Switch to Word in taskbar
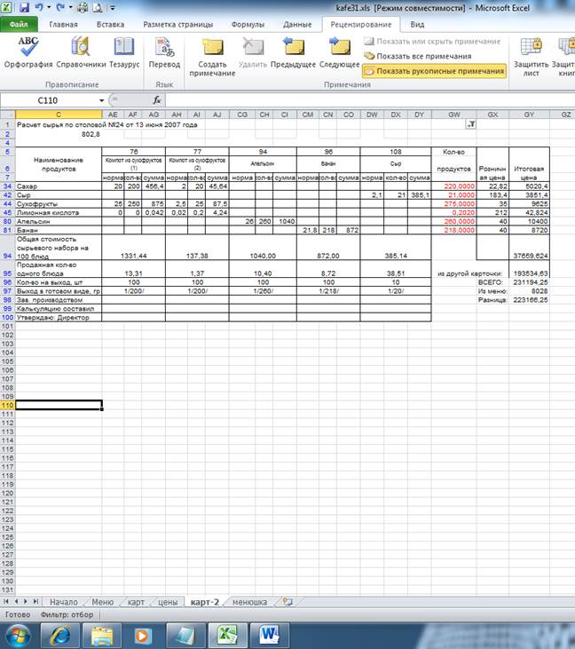 (x=269, y=636)
